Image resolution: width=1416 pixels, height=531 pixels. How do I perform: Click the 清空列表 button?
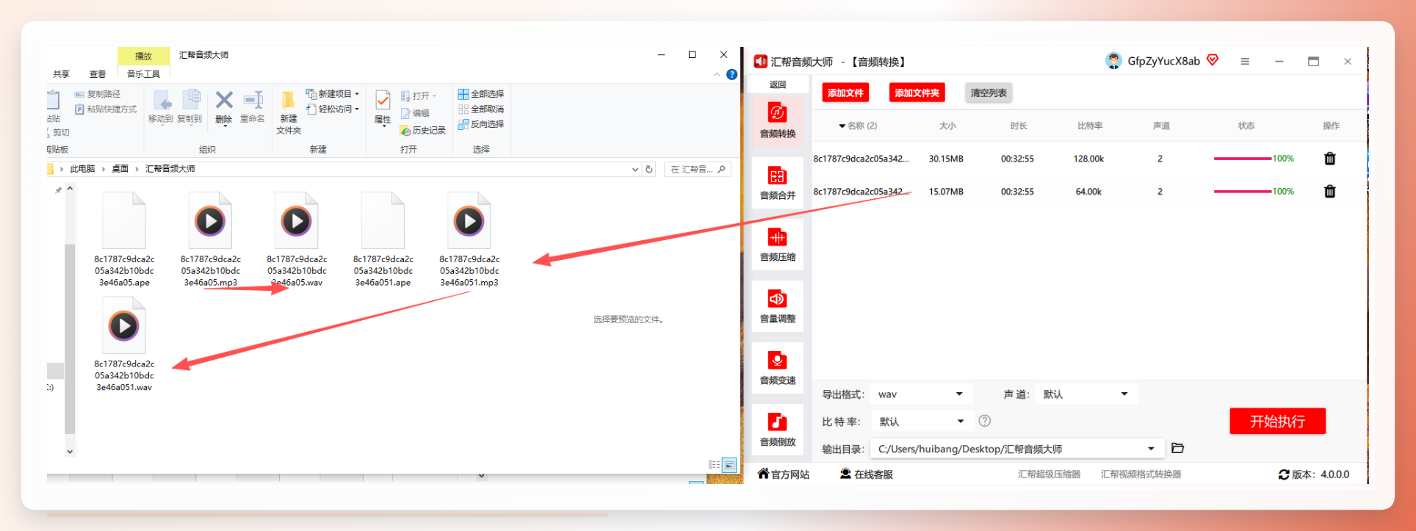tap(989, 93)
